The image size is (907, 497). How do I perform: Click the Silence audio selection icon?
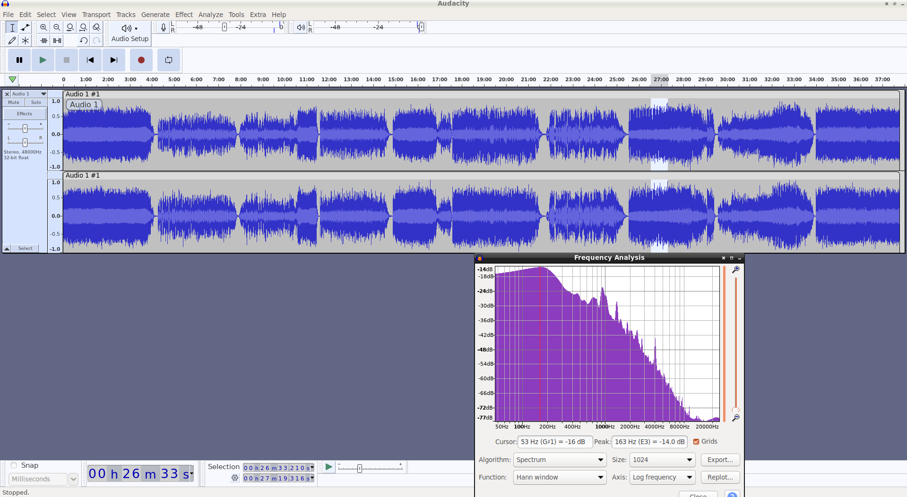(57, 41)
